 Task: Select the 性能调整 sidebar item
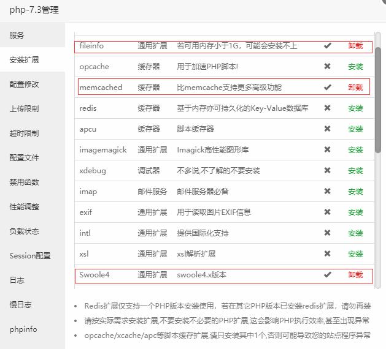[24, 207]
